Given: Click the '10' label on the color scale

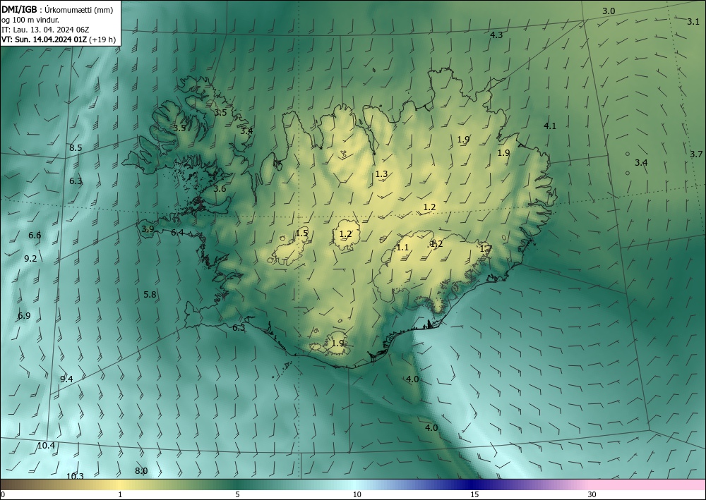Looking at the screenshot, I should coord(357,494).
